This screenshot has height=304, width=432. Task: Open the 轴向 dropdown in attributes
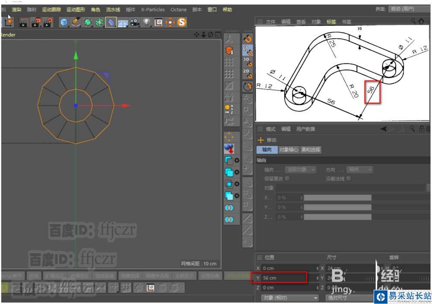click(301, 170)
